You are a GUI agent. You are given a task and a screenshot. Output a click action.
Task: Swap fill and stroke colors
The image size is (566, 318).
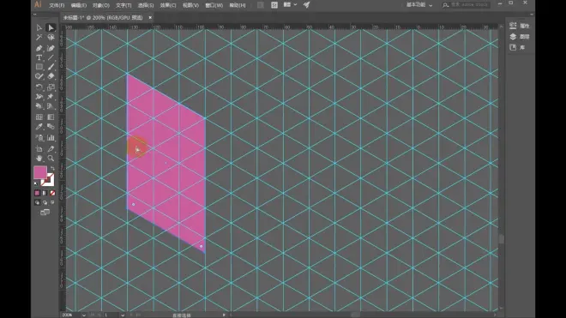[52, 168]
